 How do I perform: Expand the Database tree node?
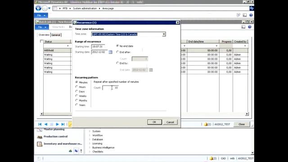point(90,139)
